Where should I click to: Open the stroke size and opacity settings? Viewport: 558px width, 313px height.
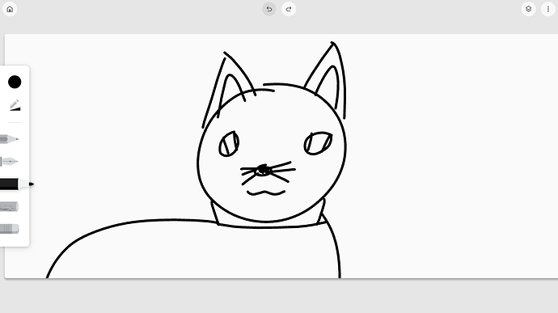15,105
